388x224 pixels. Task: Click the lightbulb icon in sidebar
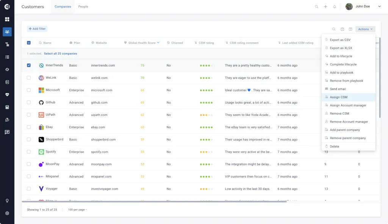click(x=7, y=201)
